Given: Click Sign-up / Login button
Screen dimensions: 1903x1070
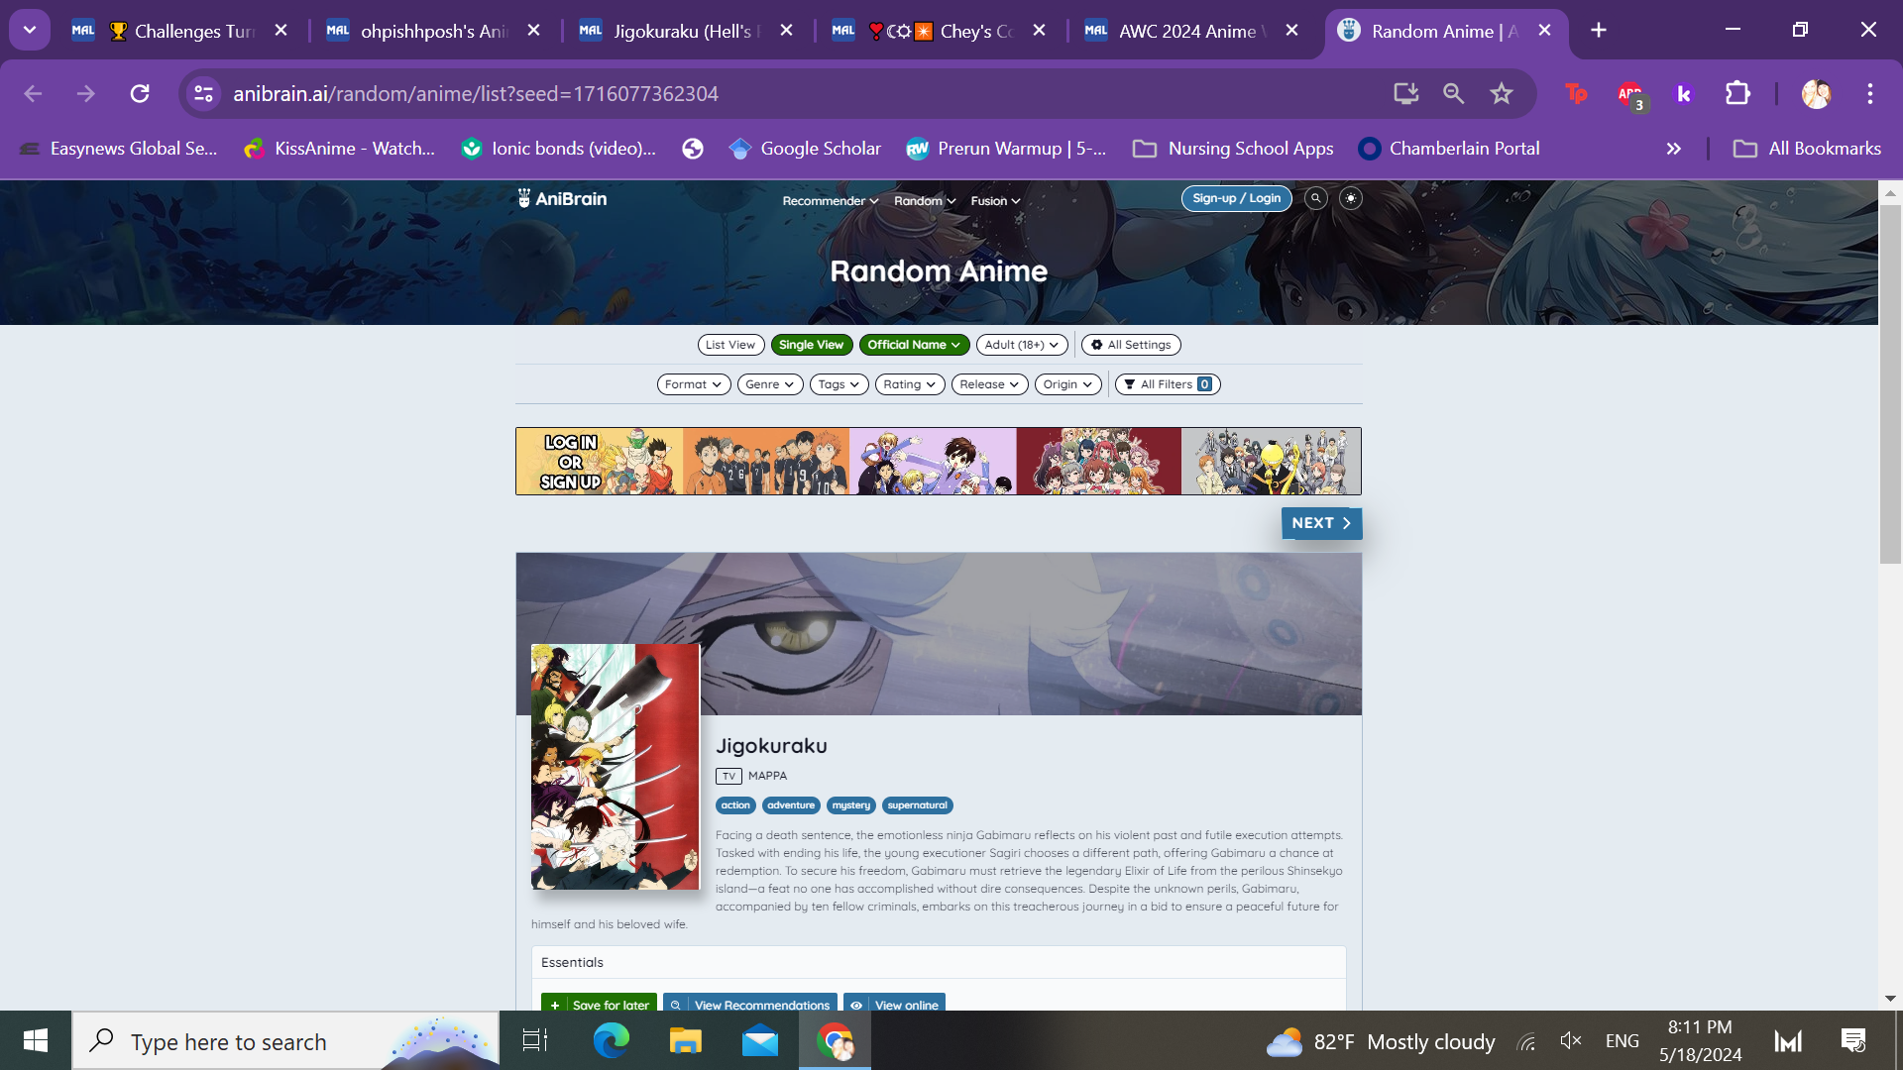Looking at the screenshot, I should [x=1236, y=198].
